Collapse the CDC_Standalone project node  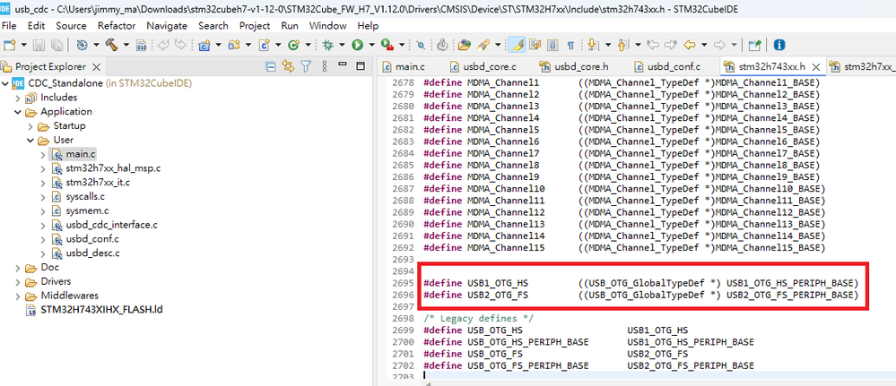tap(5, 83)
